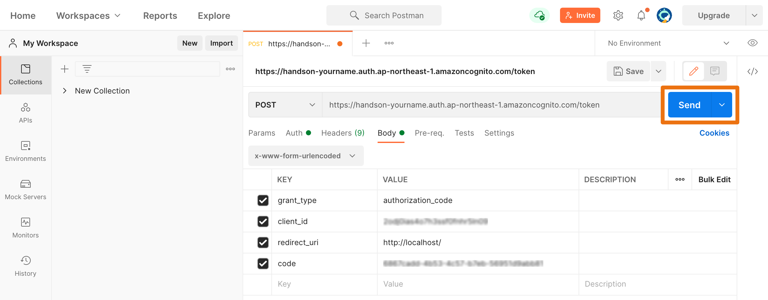Uncheck the redirect_uri parameter checkbox
Screen dimensions: 768x300
(x=263, y=243)
